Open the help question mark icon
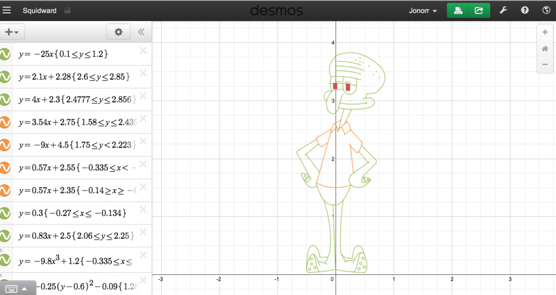 point(525,10)
